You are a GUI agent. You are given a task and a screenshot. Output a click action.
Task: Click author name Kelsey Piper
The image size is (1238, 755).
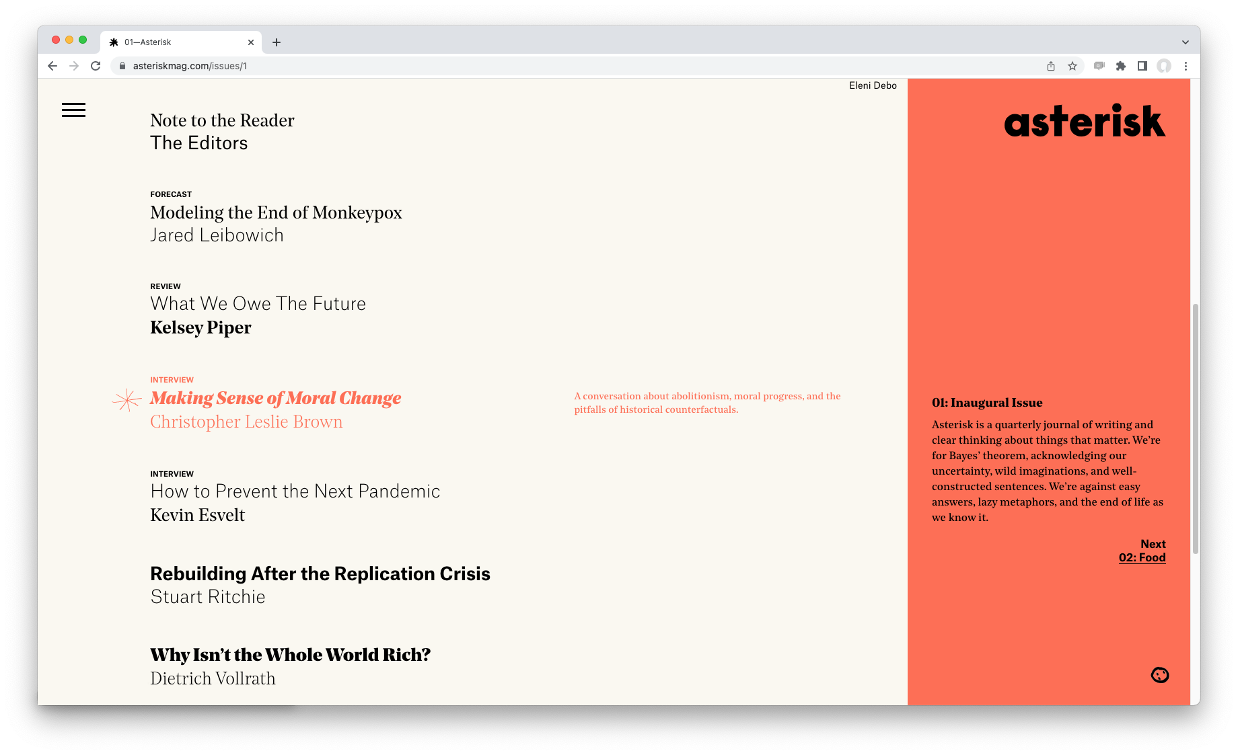pyautogui.click(x=201, y=327)
